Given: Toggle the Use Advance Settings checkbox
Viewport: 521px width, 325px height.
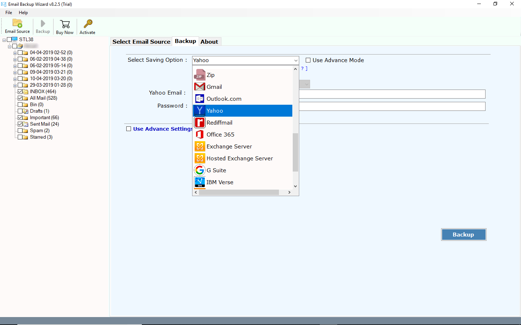Looking at the screenshot, I should point(128,129).
